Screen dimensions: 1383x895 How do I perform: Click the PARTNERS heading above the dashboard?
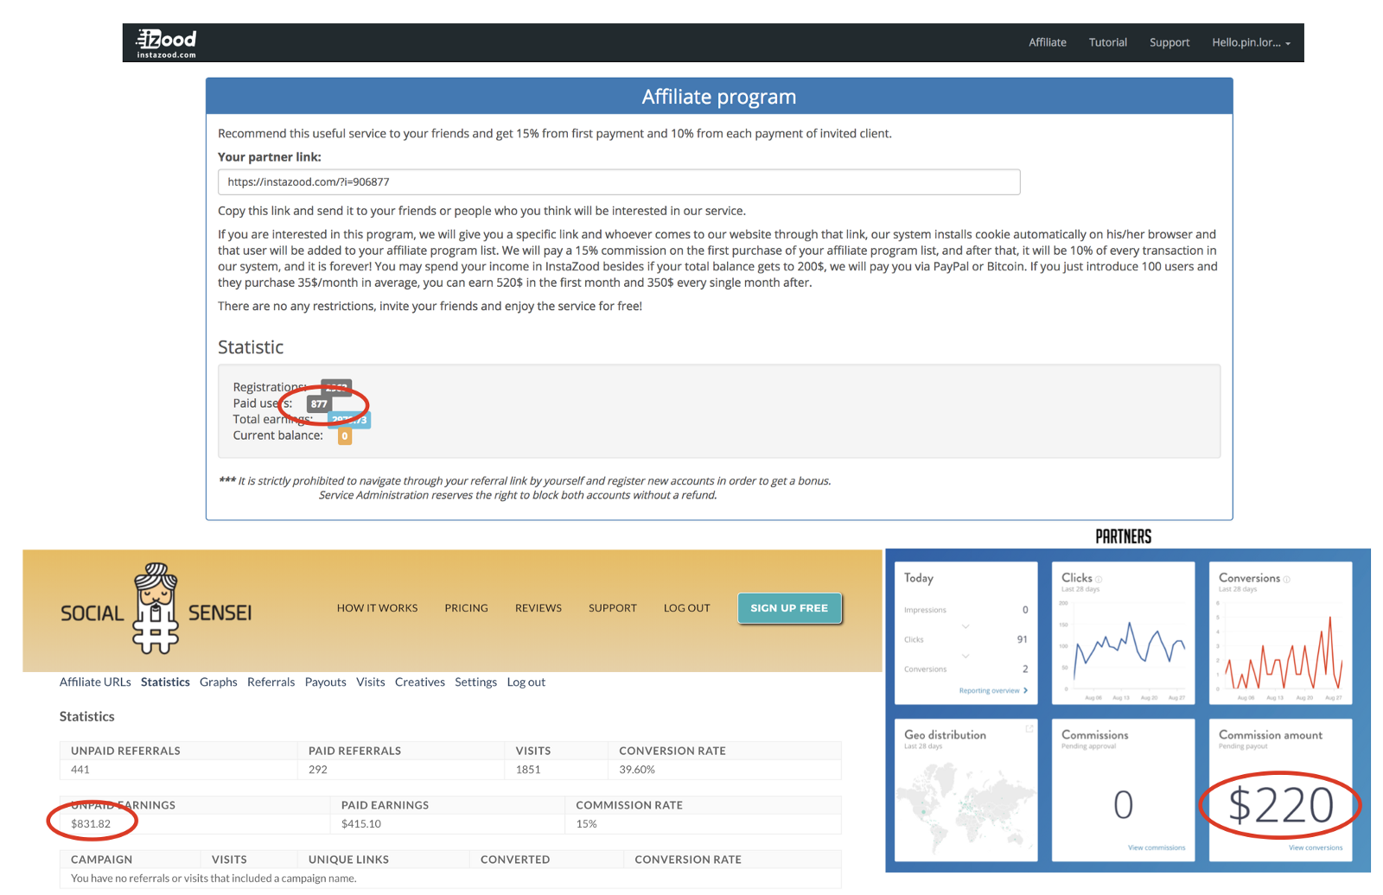(1124, 536)
